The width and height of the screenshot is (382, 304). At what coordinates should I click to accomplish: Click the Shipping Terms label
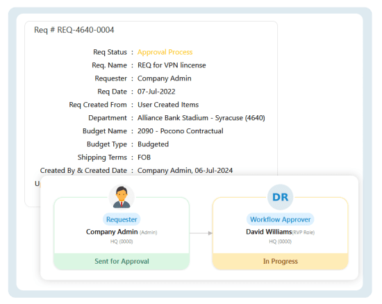[x=102, y=158]
